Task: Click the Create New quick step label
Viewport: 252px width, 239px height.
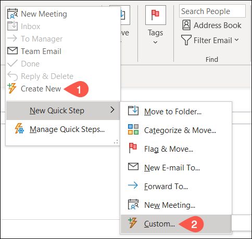Action: pyautogui.click(x=41, y=89)
